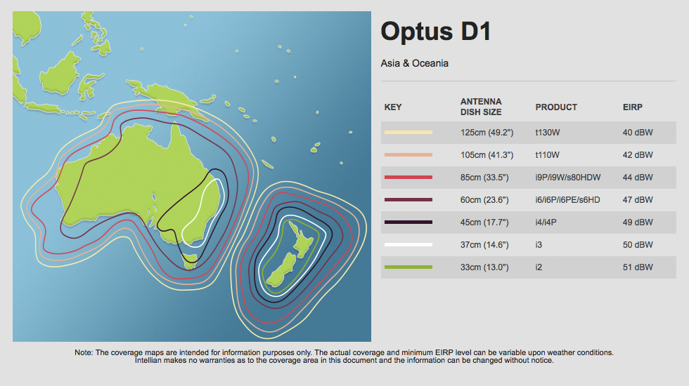Click the ANTENNA DISH SIZE column header

[482, 107]
